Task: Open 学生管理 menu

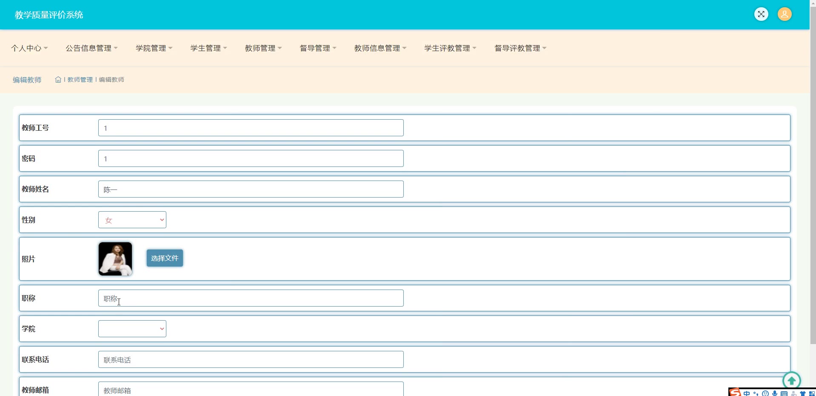Action: coord(208,48)
